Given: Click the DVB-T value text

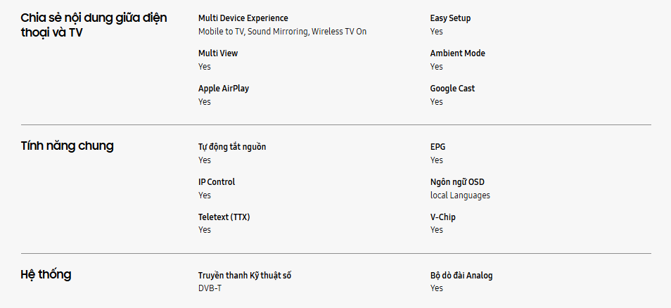Looking at the screenshot, I should tap(210, 288).
